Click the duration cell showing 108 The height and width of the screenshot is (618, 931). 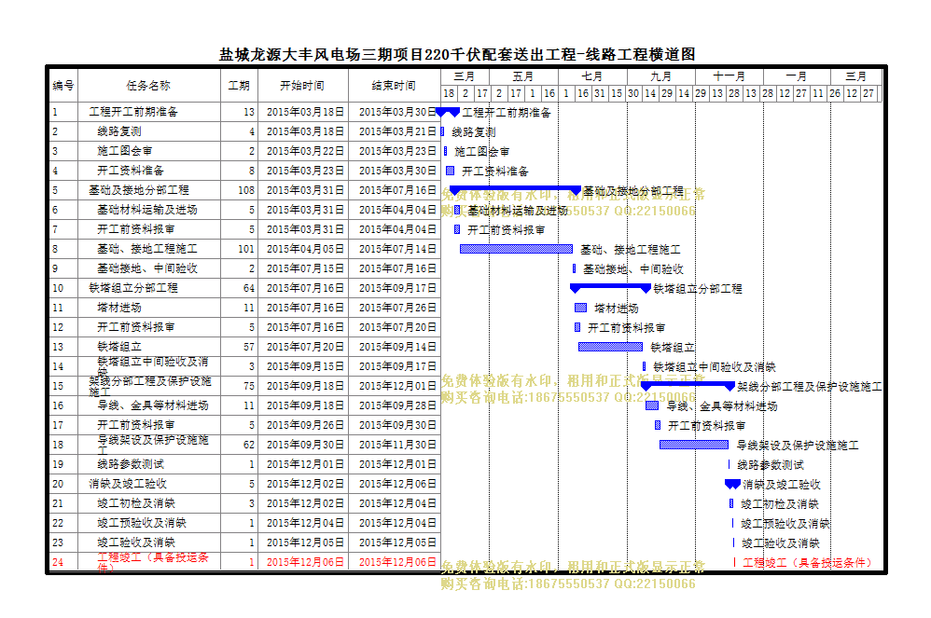click(240, 190)
